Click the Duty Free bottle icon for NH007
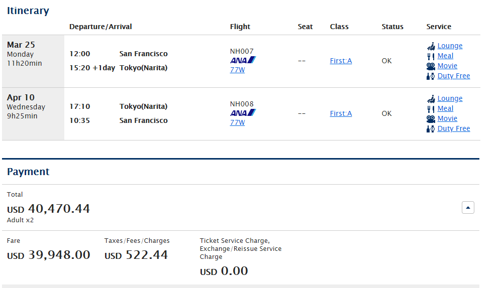 point(431,76)
